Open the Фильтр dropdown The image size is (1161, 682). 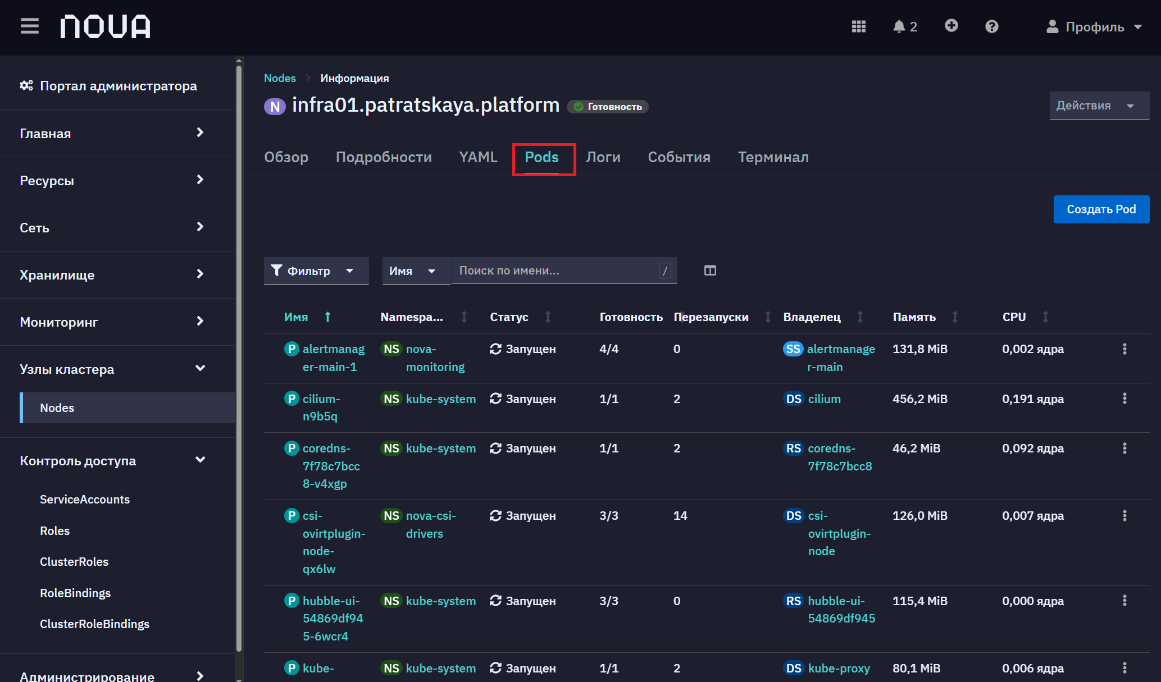tap(316, 271)
